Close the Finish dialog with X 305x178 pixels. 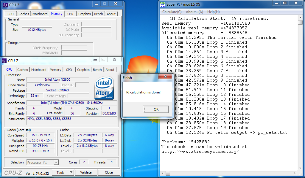[x=165, y=76]
